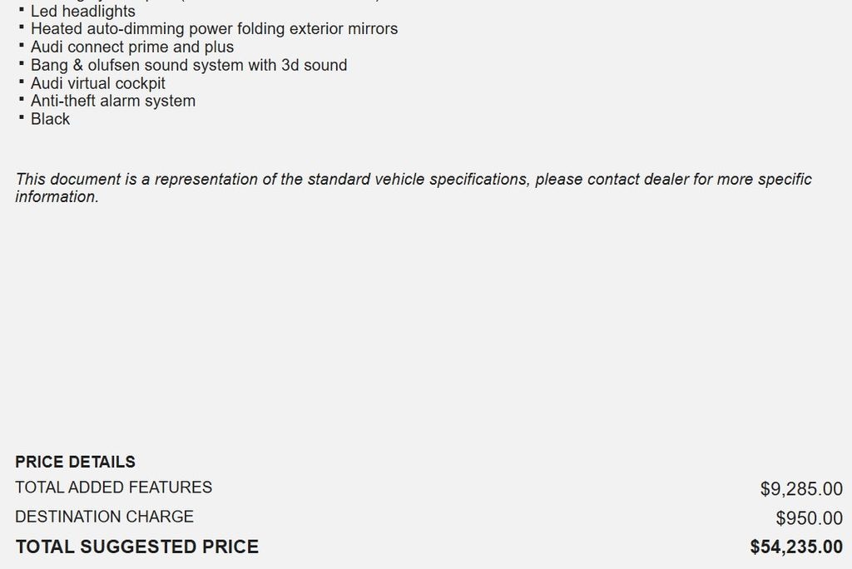Click the "Led headlights" feature line
852x569 pixels.
click(x=82, y=12)
